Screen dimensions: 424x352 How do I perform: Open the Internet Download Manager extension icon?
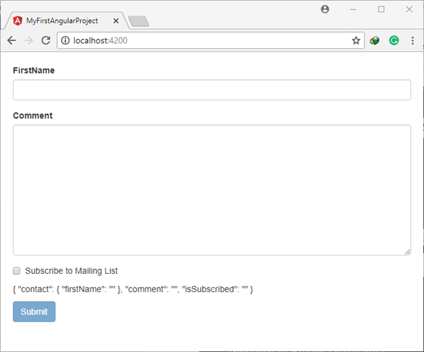pyautogui.click(x=374, y=41)
